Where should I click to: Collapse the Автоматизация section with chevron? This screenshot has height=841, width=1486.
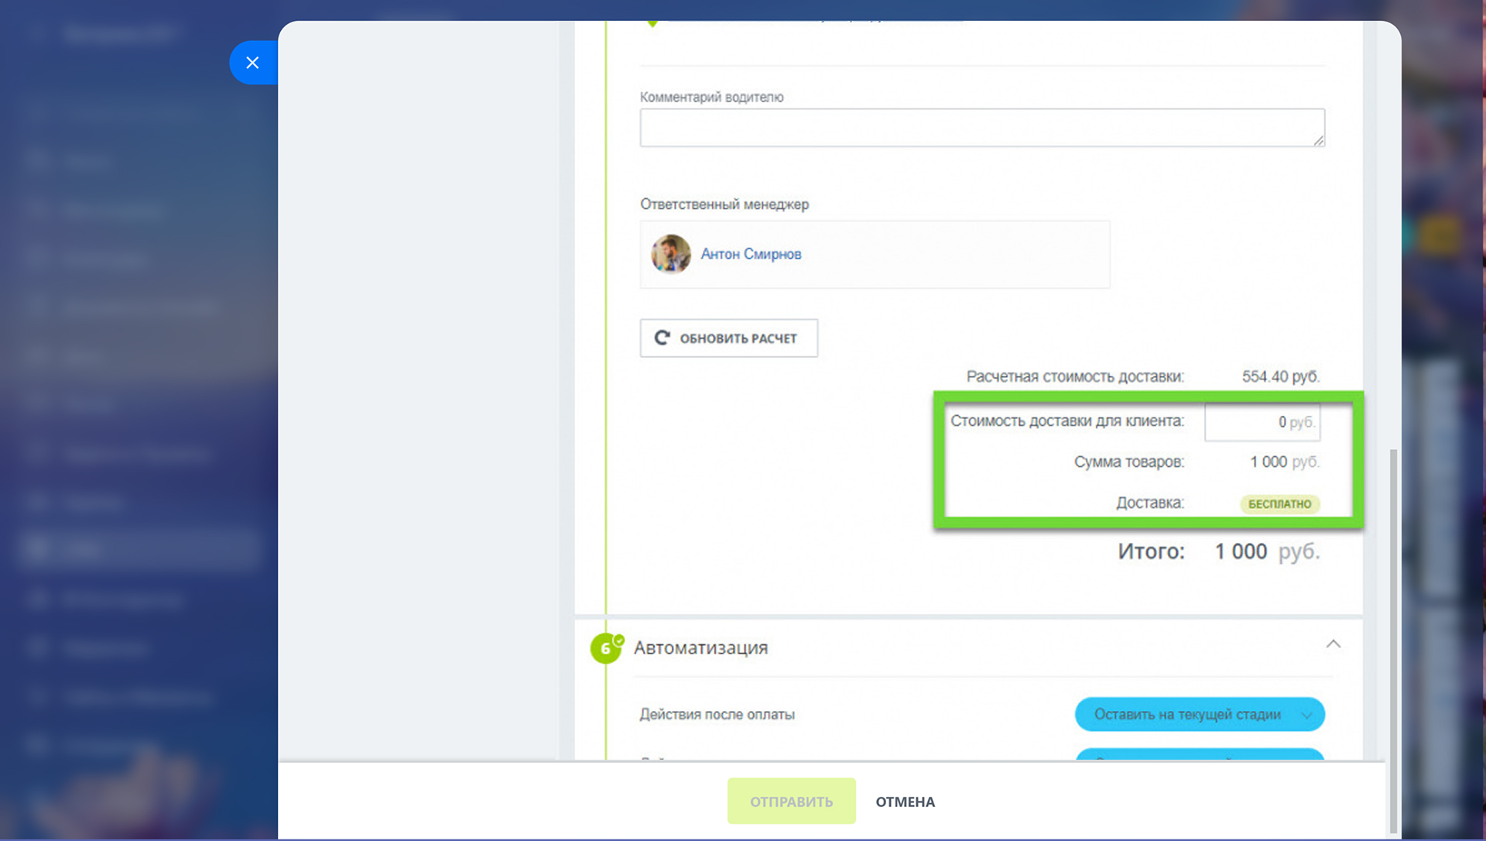click(1334, 644)
